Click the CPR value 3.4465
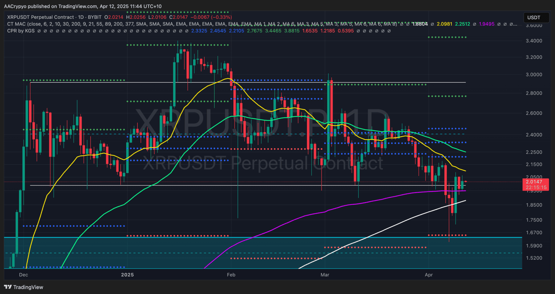Viewport: 555px width, 294px height. coord(273,31)
